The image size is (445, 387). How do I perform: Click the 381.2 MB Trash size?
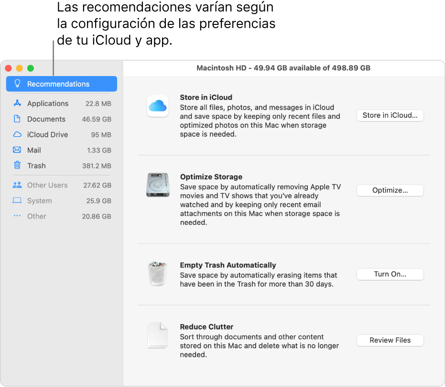click(x=97, y=166)
